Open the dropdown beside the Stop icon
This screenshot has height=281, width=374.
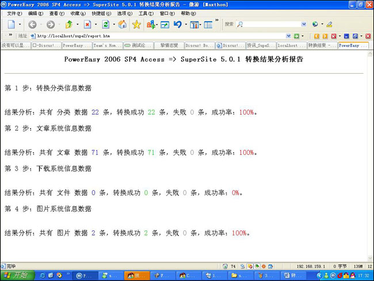pos(96,24)
